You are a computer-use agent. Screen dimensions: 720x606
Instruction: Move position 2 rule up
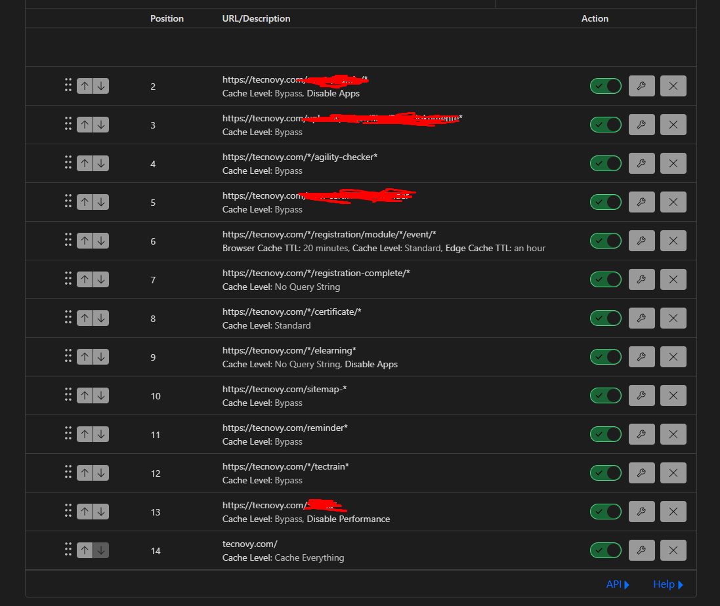click(85, 86)
